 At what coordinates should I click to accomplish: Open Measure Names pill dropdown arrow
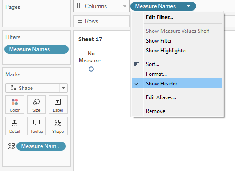click(189, 6)
